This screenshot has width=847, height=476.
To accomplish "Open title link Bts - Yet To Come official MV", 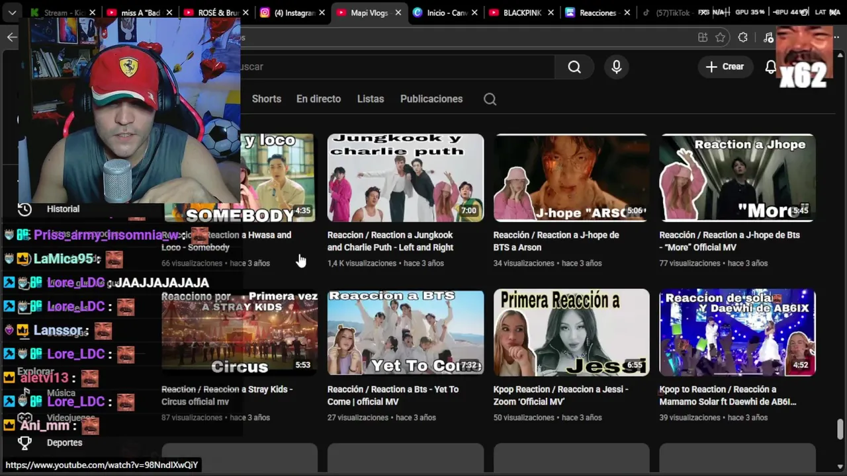I will tap(393, 395).
